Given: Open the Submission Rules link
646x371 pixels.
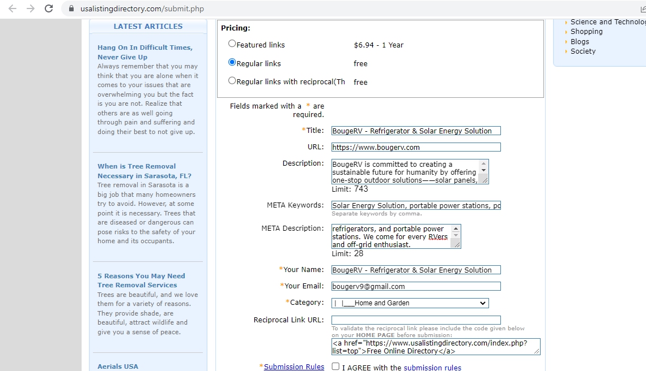Looking at the screenshot, I should point(294,367).
